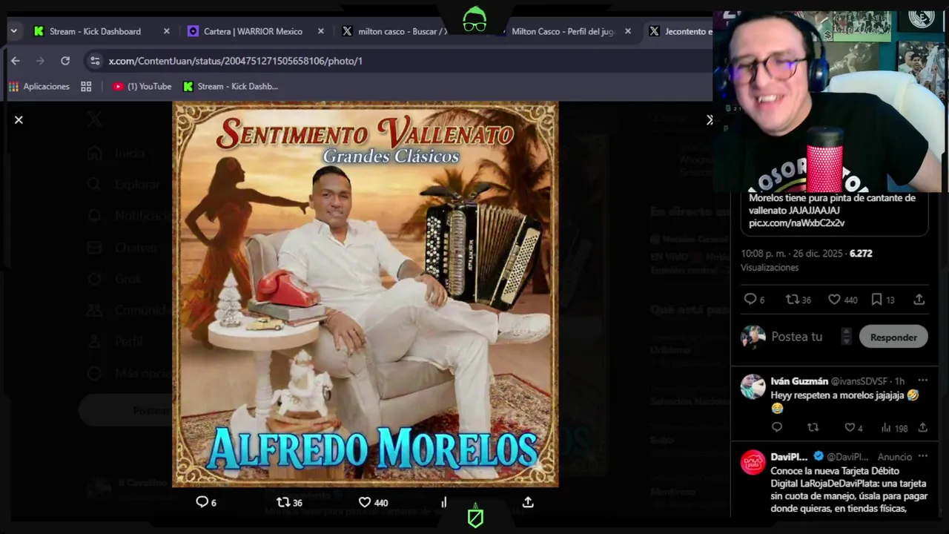Share the post via icon below photo
The image size is (949, 534).
pos(528,502)
